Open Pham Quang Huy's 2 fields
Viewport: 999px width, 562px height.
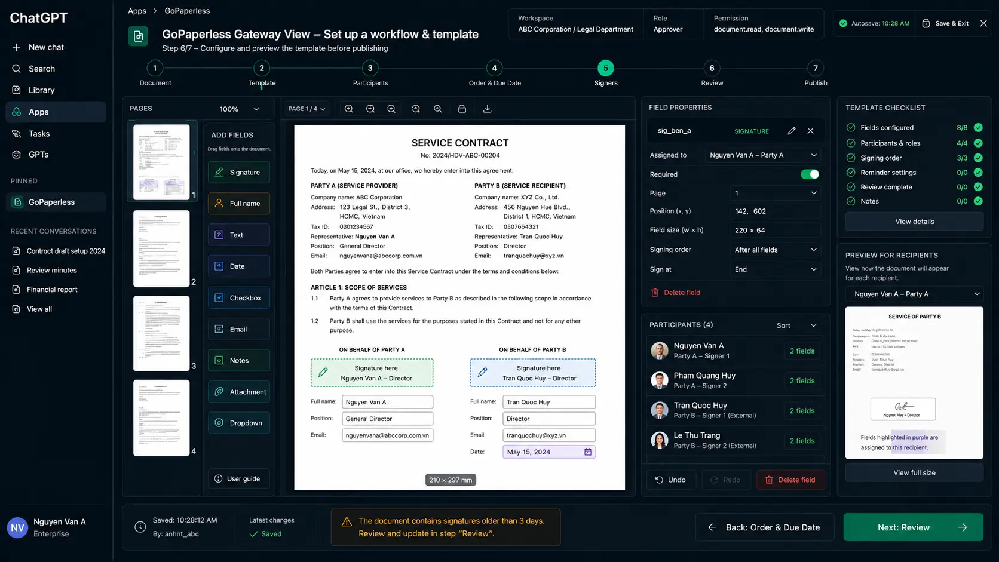pos(802,381)
